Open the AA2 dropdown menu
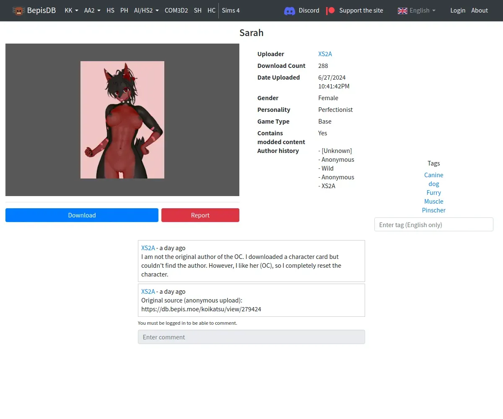 click(92, 10)
